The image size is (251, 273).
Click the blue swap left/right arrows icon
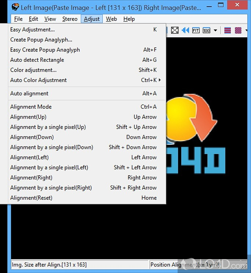pos(185,30)
